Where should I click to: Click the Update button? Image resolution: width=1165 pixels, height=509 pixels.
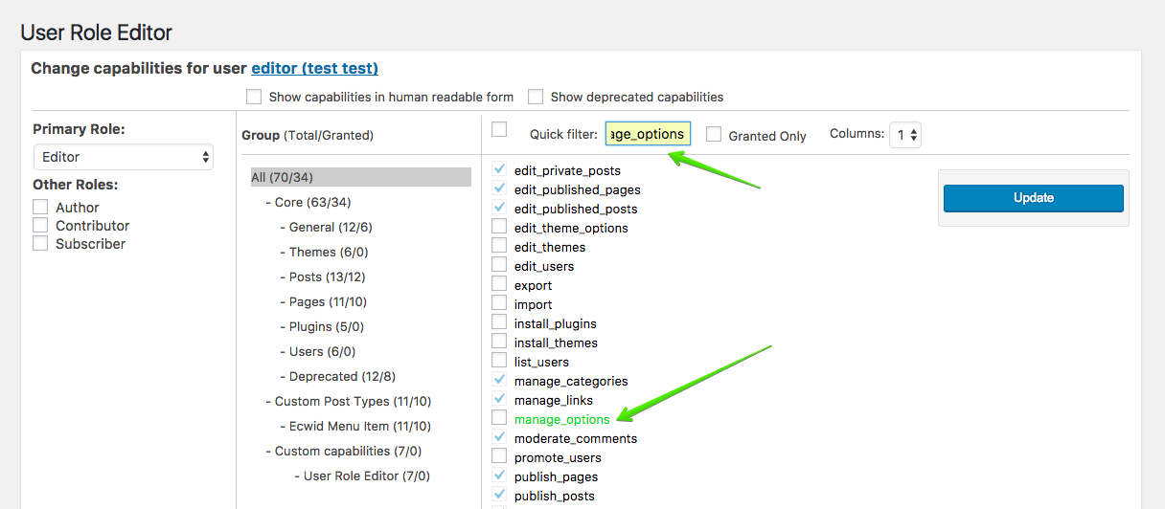(1034, 198)
